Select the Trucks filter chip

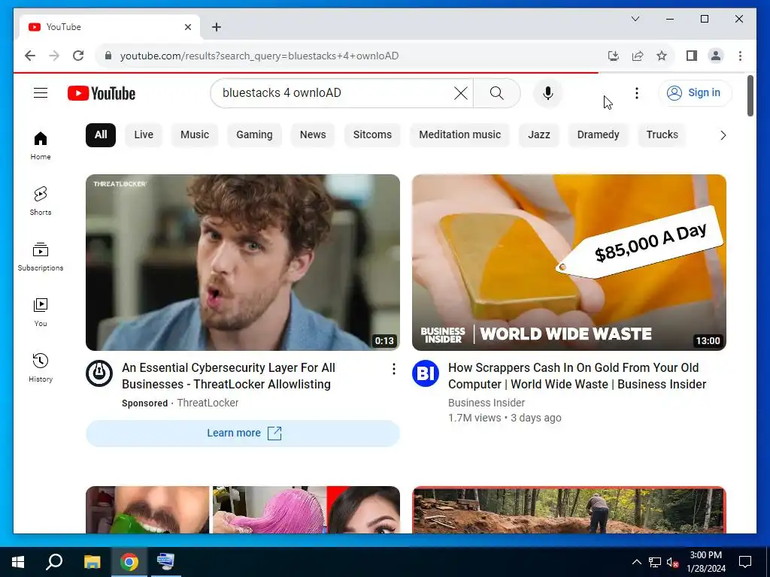(662, 135)
